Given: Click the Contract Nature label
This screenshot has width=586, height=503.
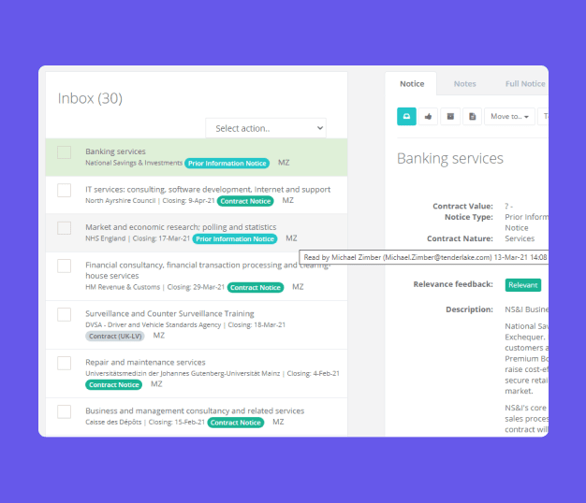Looking at the screenshot, I should (460, 238).
